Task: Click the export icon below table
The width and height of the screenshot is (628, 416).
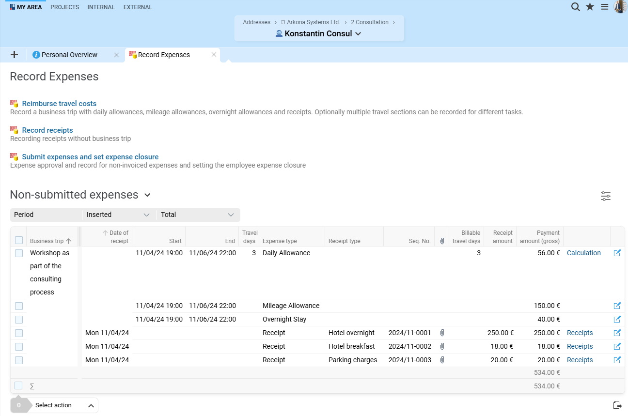Action: coord(617,405)
